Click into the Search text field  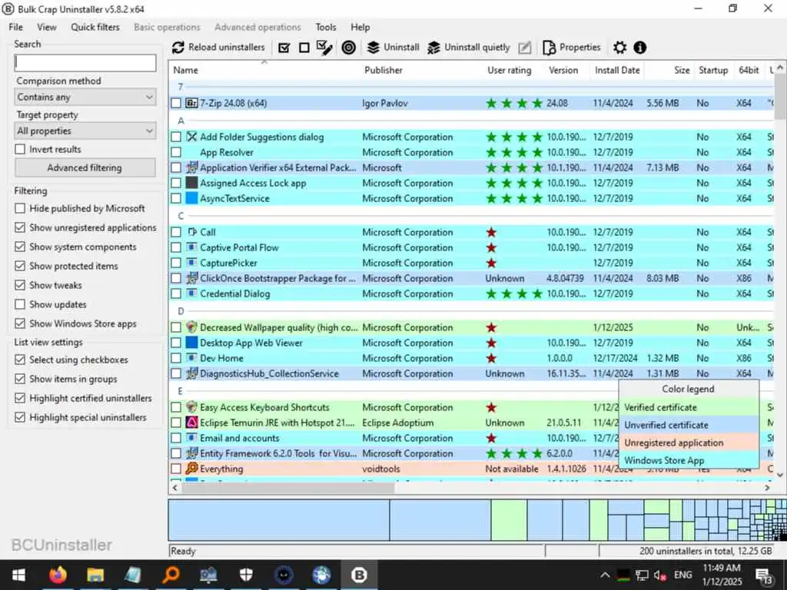pos(85,63)
